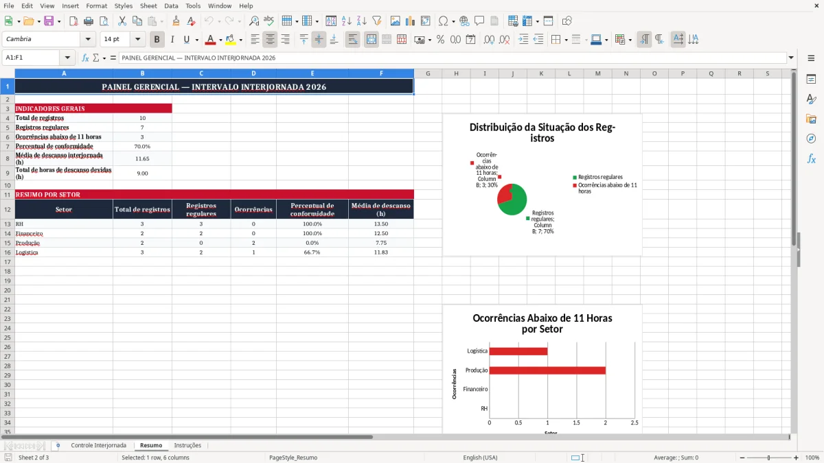Switch to Instruções sheet tab
Screen dimensions: 824x463
(187, 445)
